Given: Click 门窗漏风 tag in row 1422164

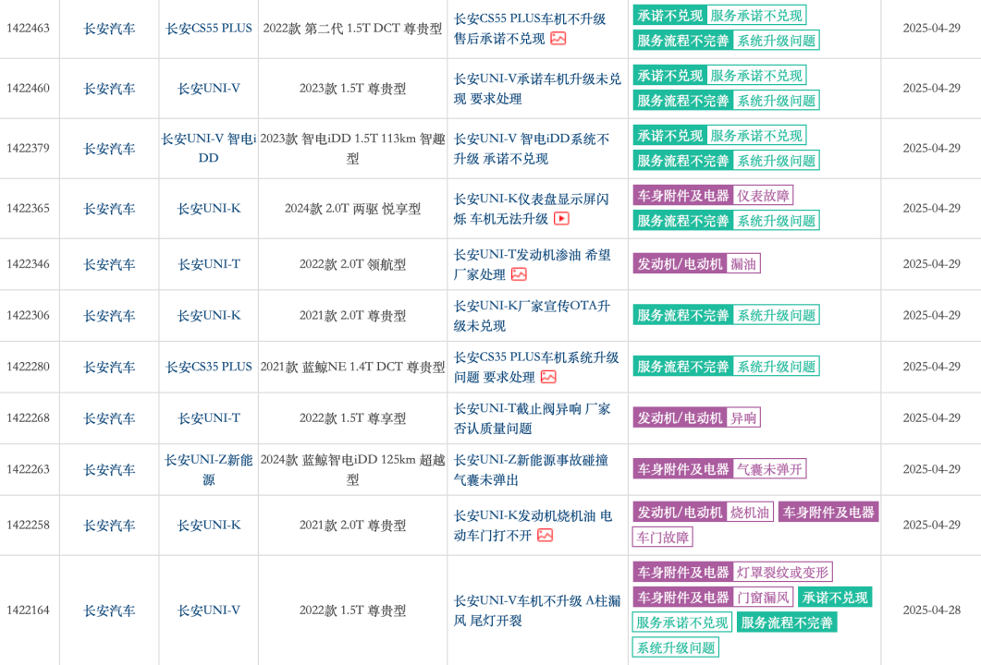Looking at the screenshot, I should [x=763, y=597].
